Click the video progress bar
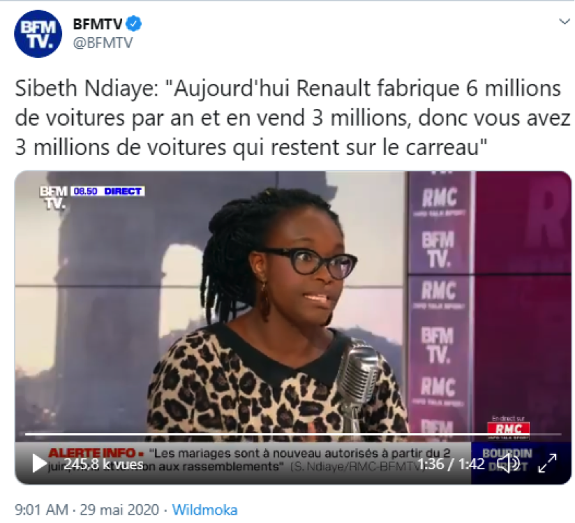The width and height of the screenshot is (575, 523). 292,435
